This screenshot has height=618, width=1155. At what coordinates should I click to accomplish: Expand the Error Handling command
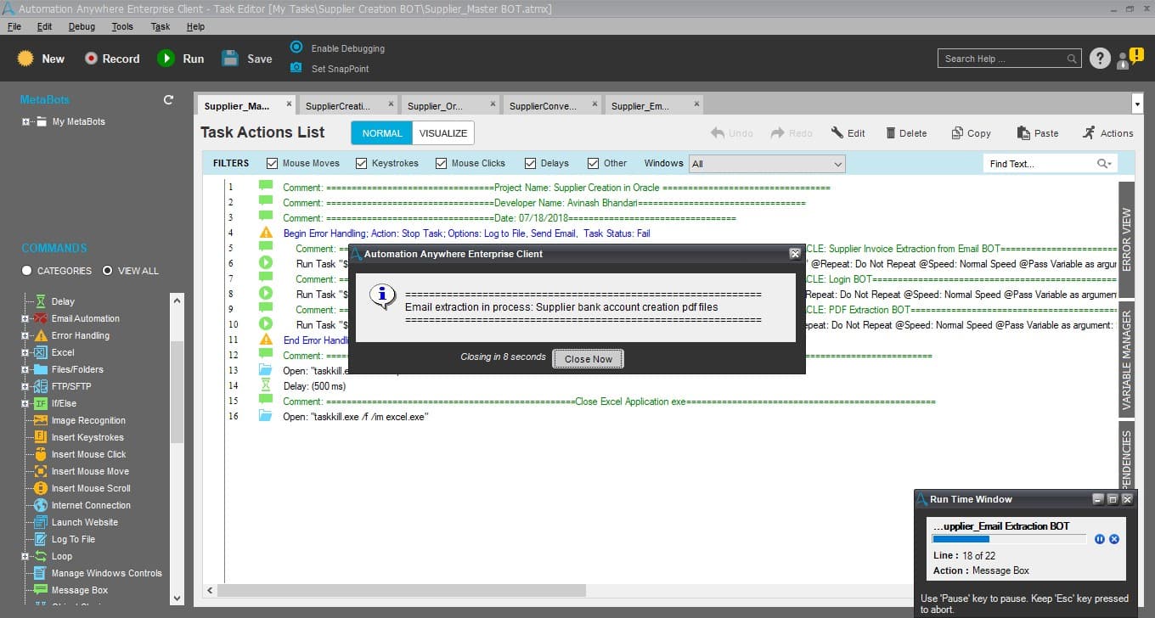pos(25,335)
